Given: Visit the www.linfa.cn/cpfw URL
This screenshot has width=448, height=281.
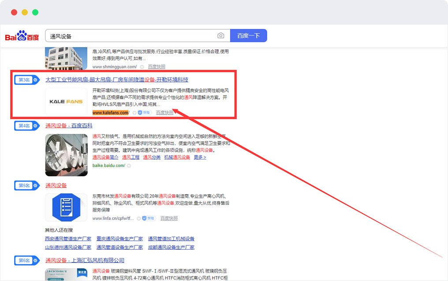Looking at the screenshot, I should coord(113,218).
